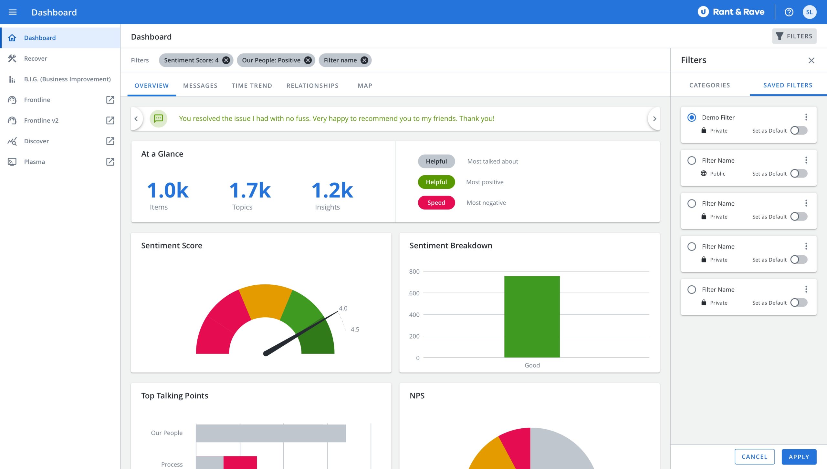
Task: Select the Demo Filter radio button
Action: [x=692, y=117]
